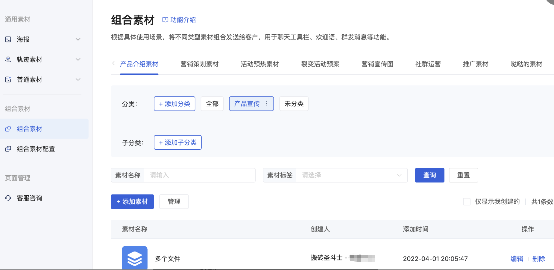This screenshot has height=270, width=554.
Task: Expand the 海报 sidebar section
Action: (78, 39)
